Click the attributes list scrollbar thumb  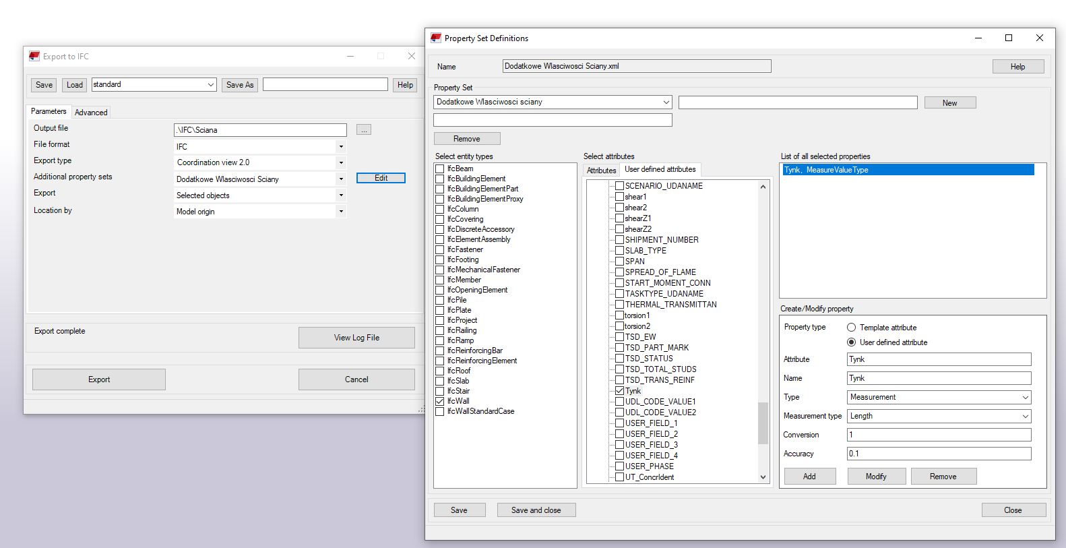[x=763, y=423]
